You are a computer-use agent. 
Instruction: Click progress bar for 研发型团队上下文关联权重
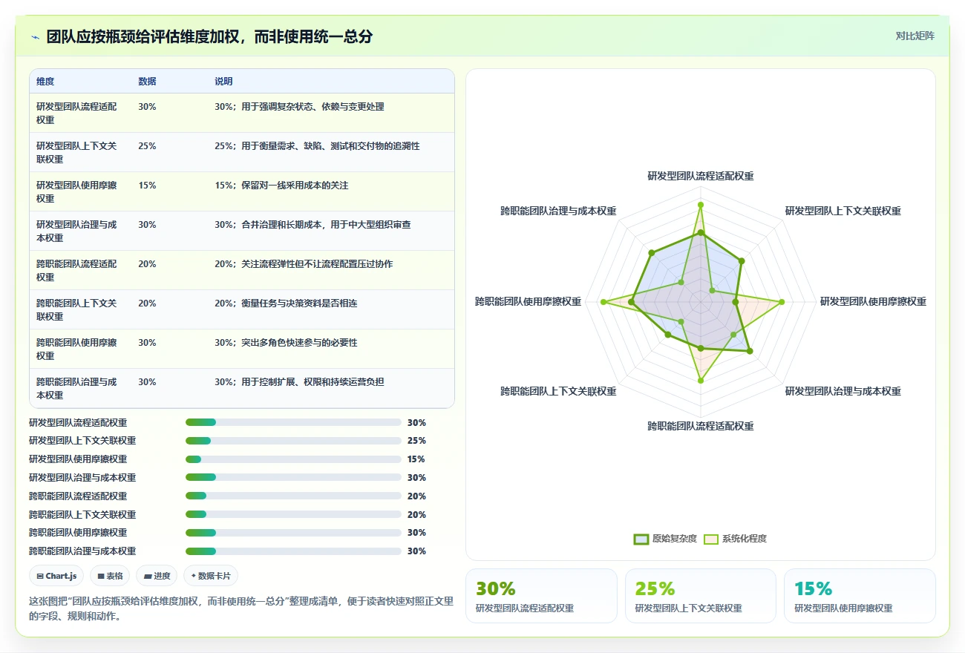[x=293, y=441]
